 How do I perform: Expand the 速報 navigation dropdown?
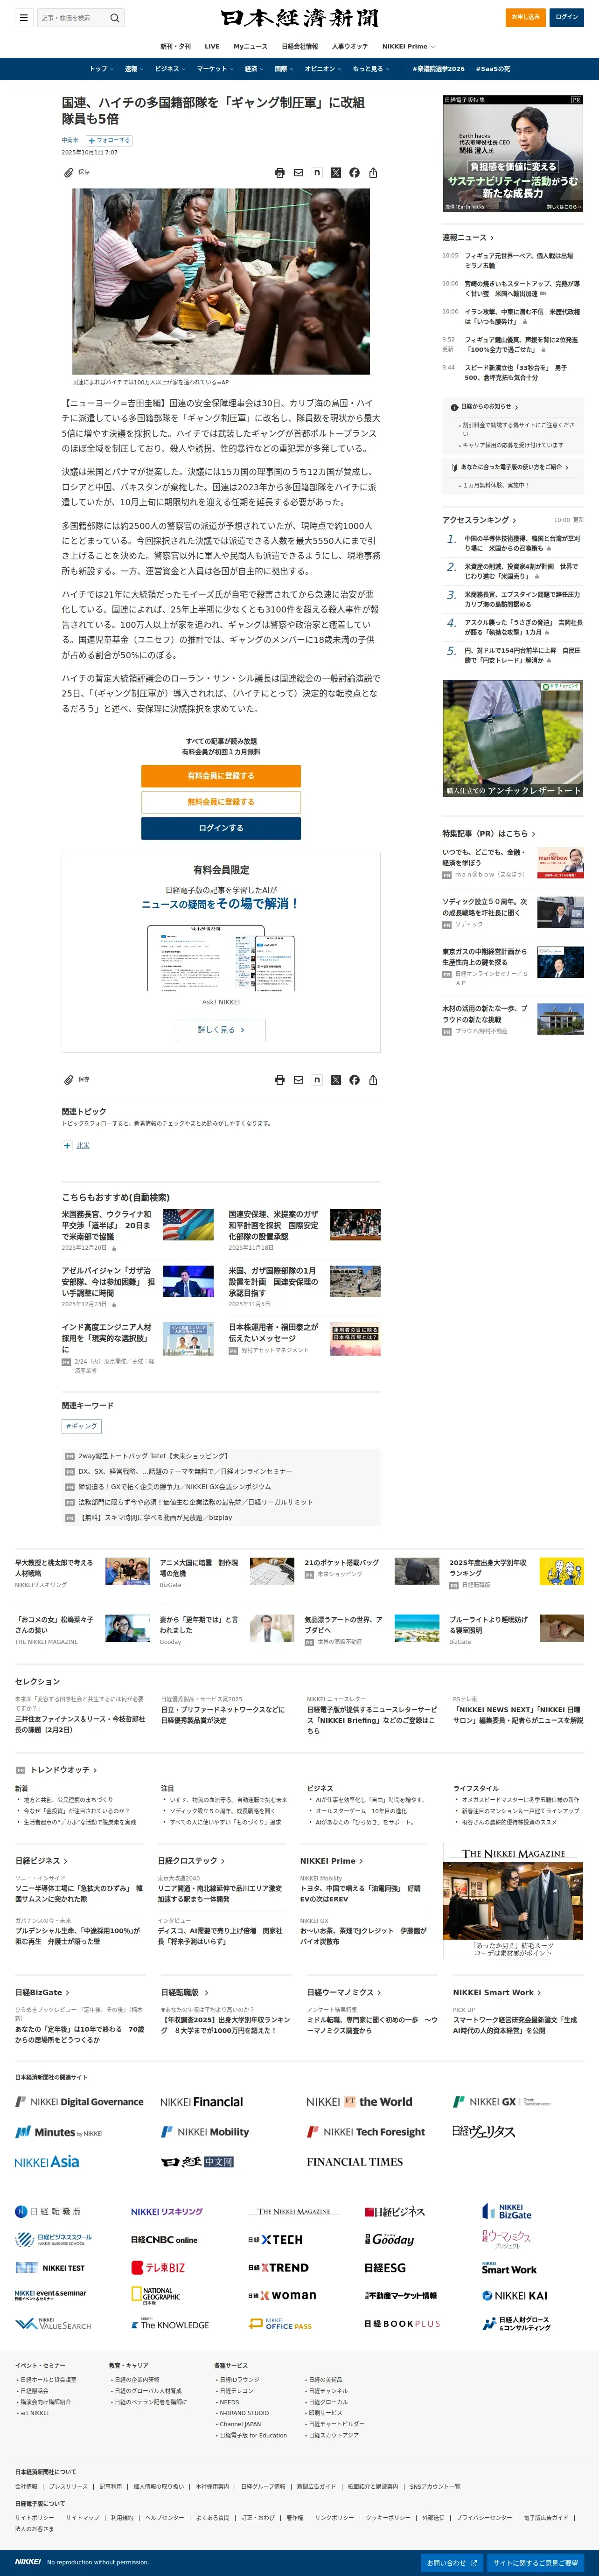click(x=134, y=69)
